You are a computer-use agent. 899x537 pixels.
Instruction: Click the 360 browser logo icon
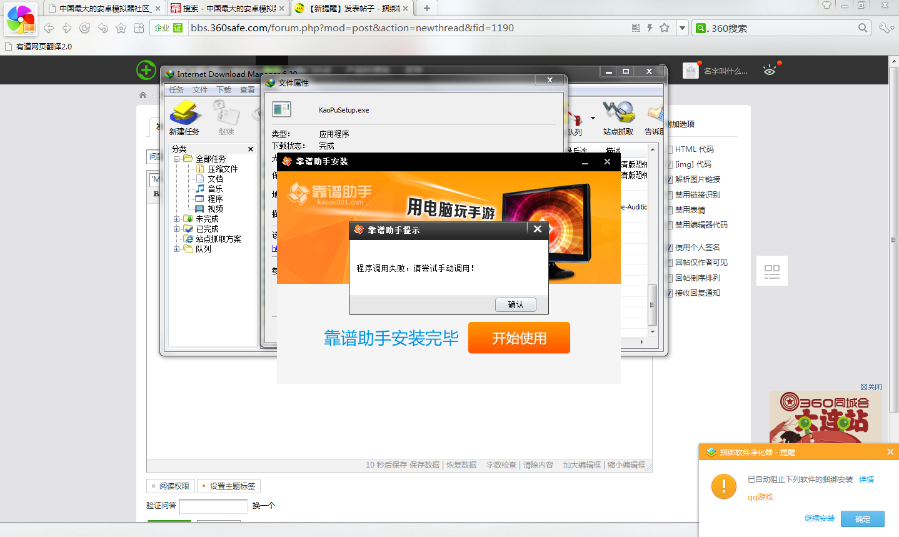pyautogui.click(x=21, y=19)
